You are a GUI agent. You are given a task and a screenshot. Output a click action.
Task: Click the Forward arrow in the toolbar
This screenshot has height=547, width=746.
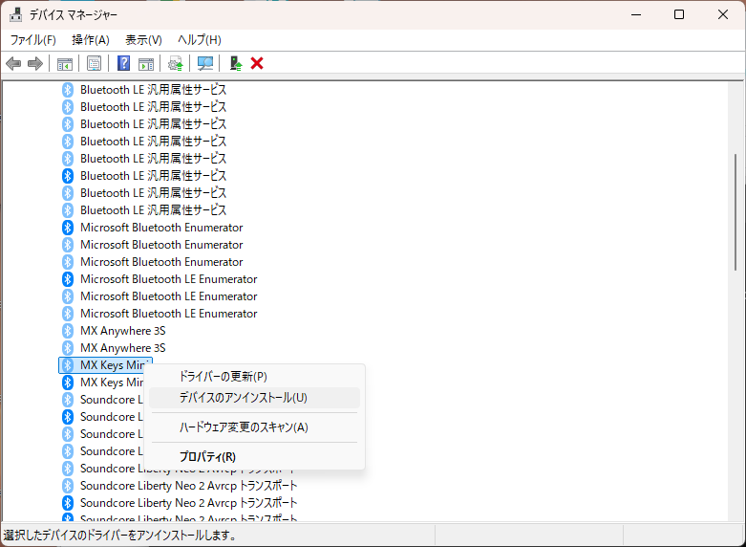(x=35, y=63)
